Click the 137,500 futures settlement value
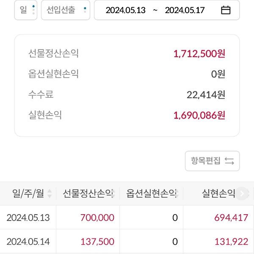The height and width of the screenshot is (254, 254). point(97,242)
